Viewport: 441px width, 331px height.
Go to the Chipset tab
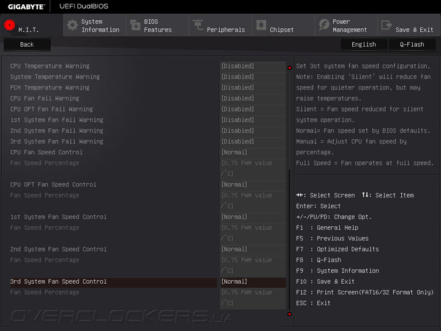pyautogui.click(x=284, y=25)
